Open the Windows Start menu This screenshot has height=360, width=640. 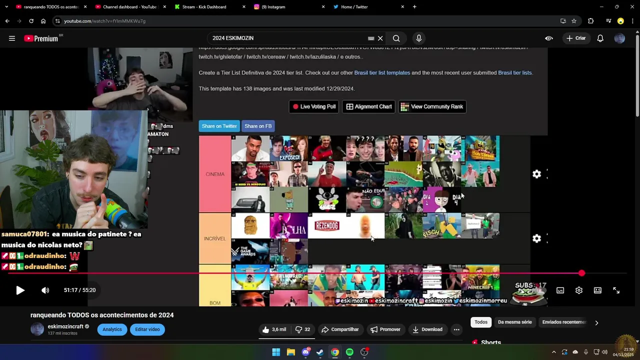[x=276, y=352]
